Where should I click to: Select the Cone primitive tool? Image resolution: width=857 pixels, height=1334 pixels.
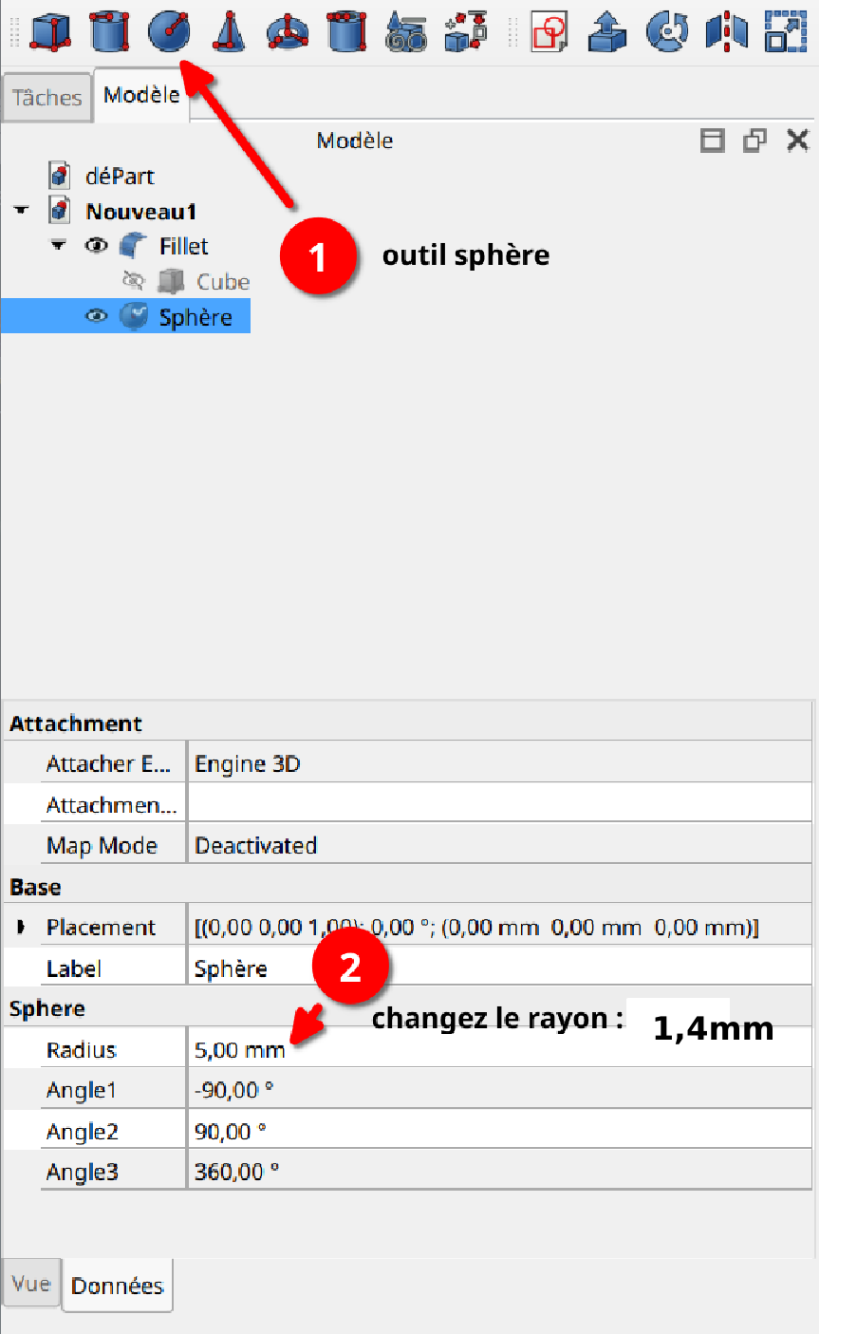pos(228,30)
